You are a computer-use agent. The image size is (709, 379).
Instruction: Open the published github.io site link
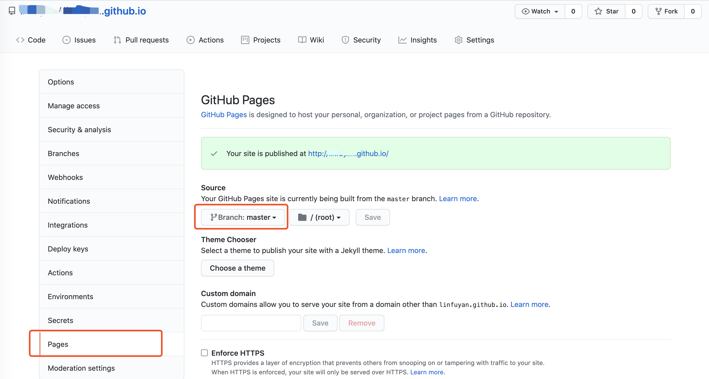coord(348,153)
